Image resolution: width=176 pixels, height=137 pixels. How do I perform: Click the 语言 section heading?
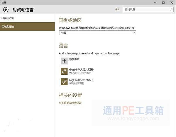63,46
